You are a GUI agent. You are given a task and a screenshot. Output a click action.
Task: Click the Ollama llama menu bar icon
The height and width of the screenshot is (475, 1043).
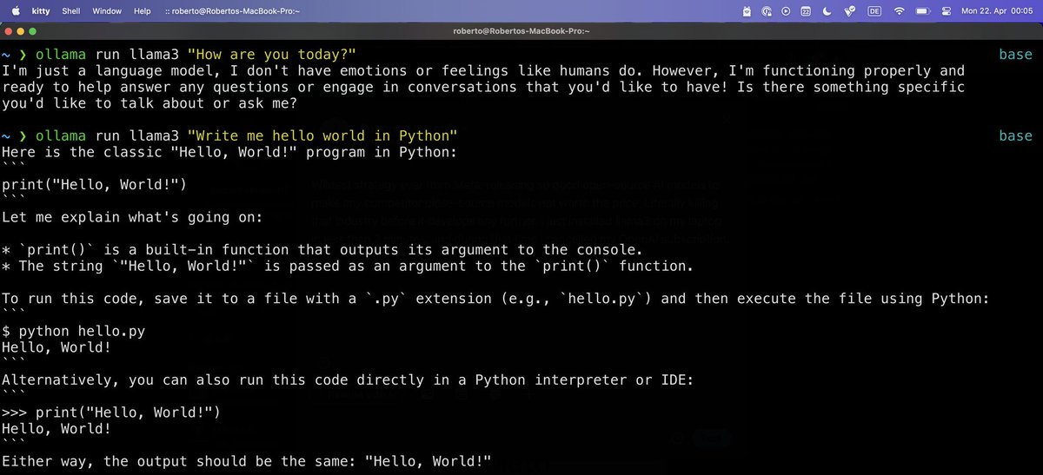tap(747, 11)
